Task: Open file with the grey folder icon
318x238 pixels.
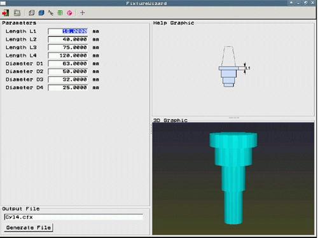Action: click(x=17, y=13)
